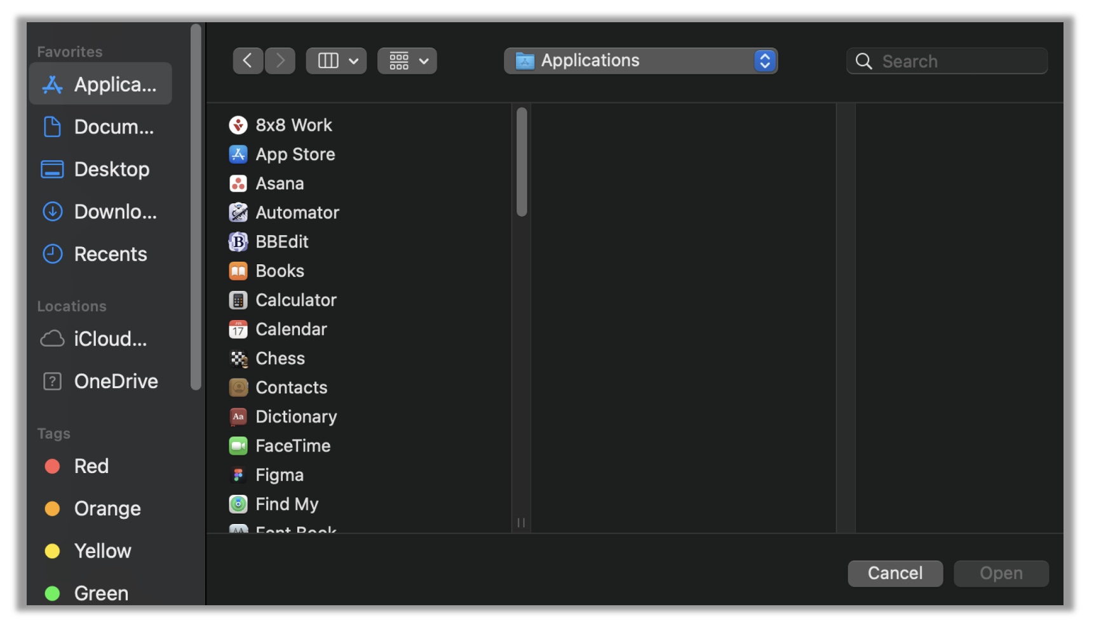Select the Books app icon
The height and width of the screenshot is (630, 1094).
(238, 271)
